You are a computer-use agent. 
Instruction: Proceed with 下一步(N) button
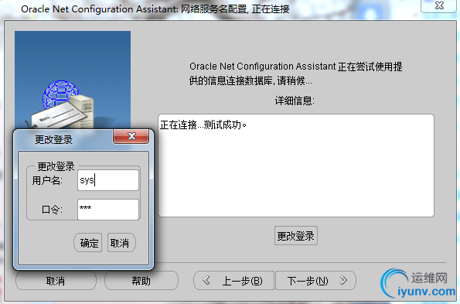(x=315, y=281)
